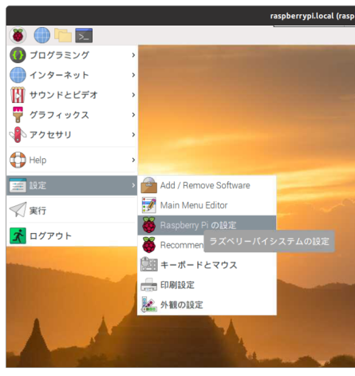Click the Add / Remove Software package icon
Screen dimensions: 355x376
point(148,185)
